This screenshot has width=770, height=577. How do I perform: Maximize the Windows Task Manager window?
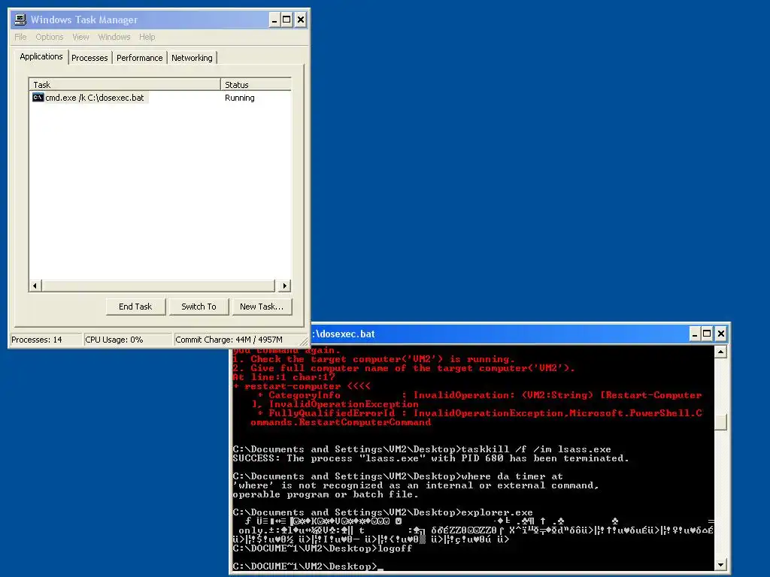click(x=286, y=20)
